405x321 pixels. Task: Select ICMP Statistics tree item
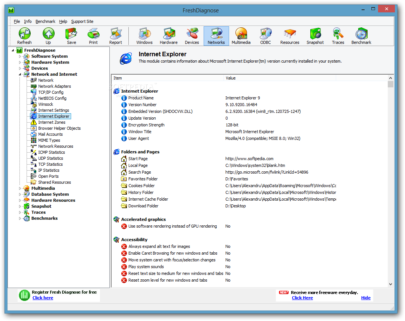point(51,152)
